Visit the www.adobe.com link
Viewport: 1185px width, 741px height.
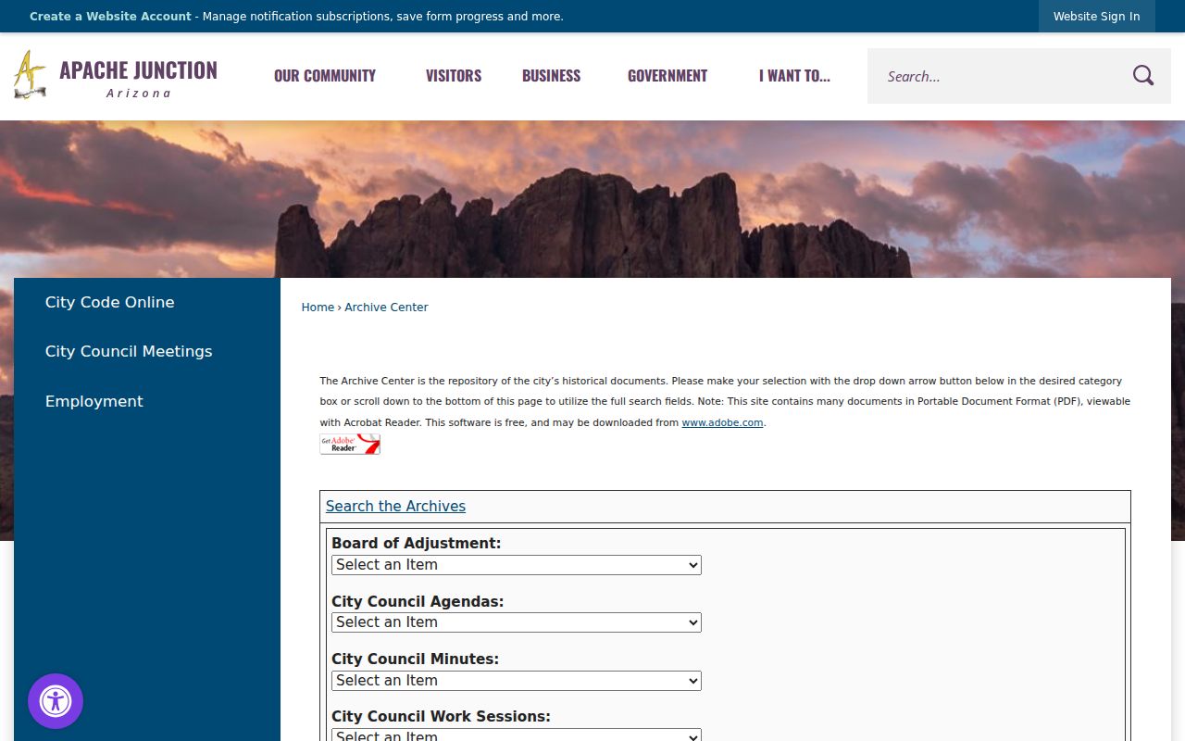(x=722, y=422)
